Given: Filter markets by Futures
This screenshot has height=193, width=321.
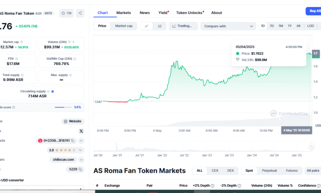Looking at the screenshot, I should 292,170.
